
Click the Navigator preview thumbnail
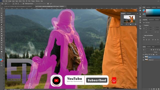[129, 19]
